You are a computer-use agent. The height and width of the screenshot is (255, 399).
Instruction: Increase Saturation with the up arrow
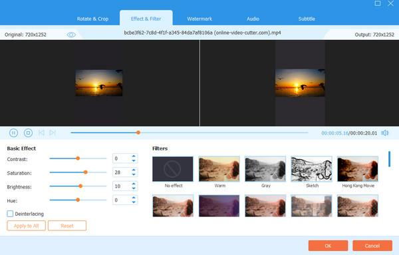coord(134,170)
